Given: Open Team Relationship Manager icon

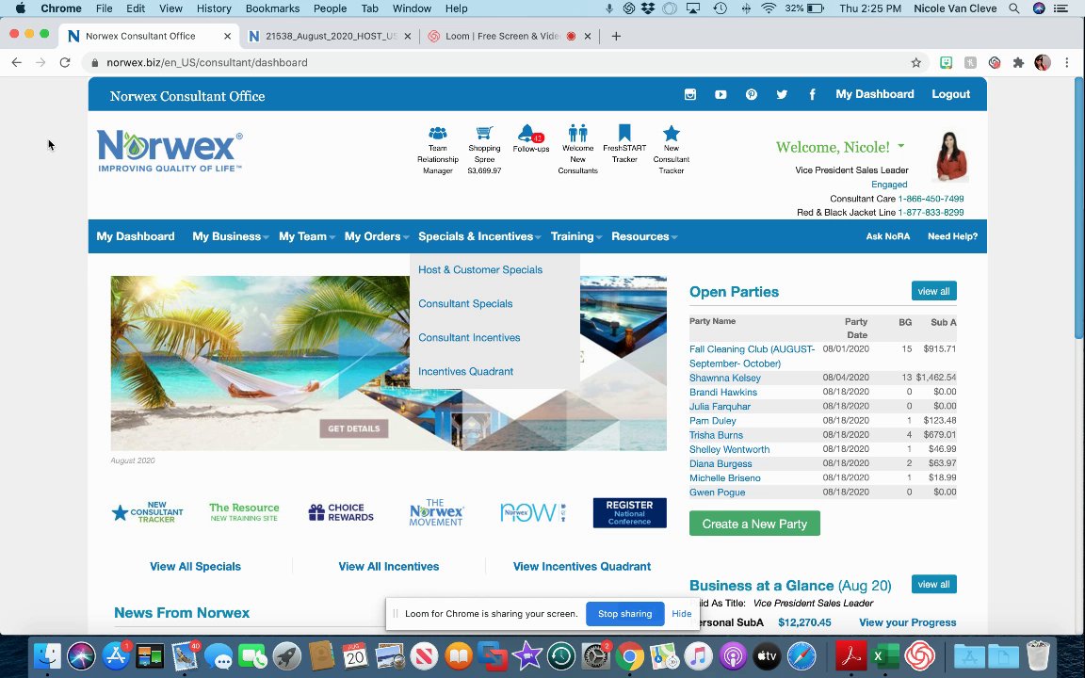Looking at the screenshot, I should [438, 133].
